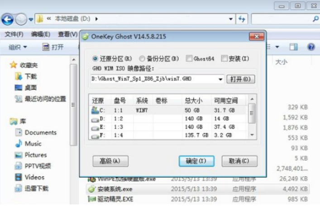Tick the 安装 checkbox
This screenshot has height=208, width=320.
pyautogui.click(x=224, y=59)
